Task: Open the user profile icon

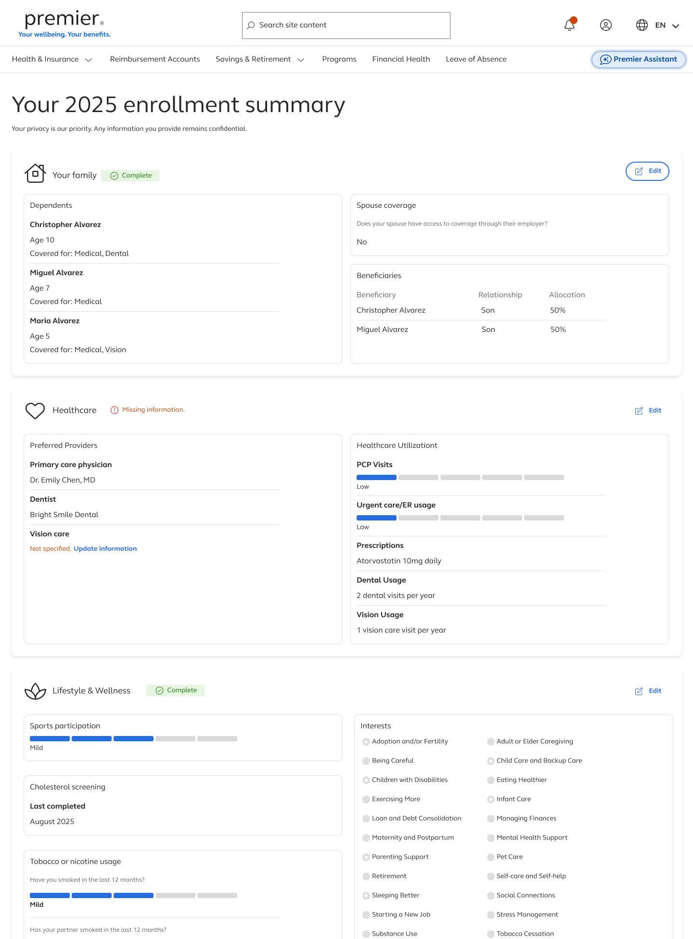Action: click(606, 25)
